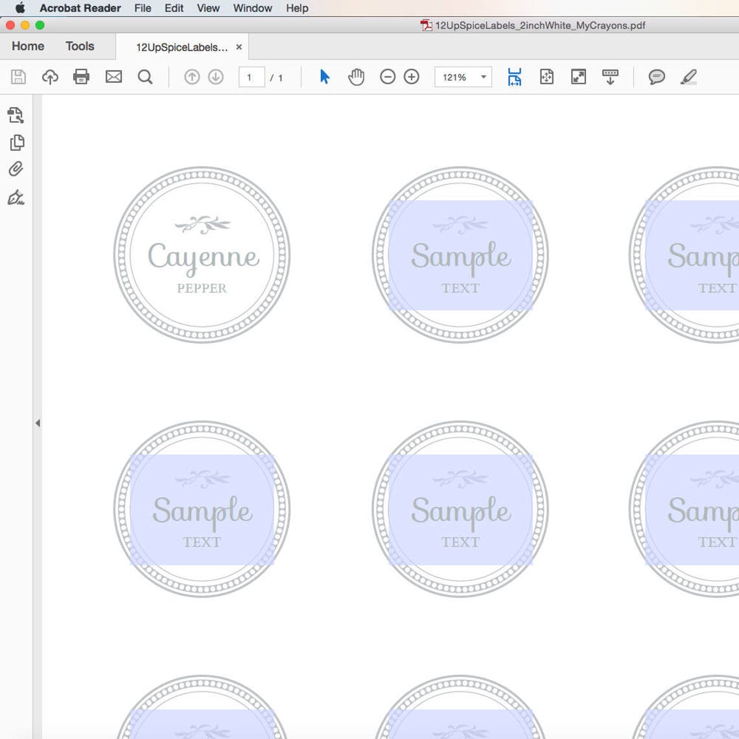Collapse the left sidebar arrow
The image size is (739, 739).
pos(38,423)
